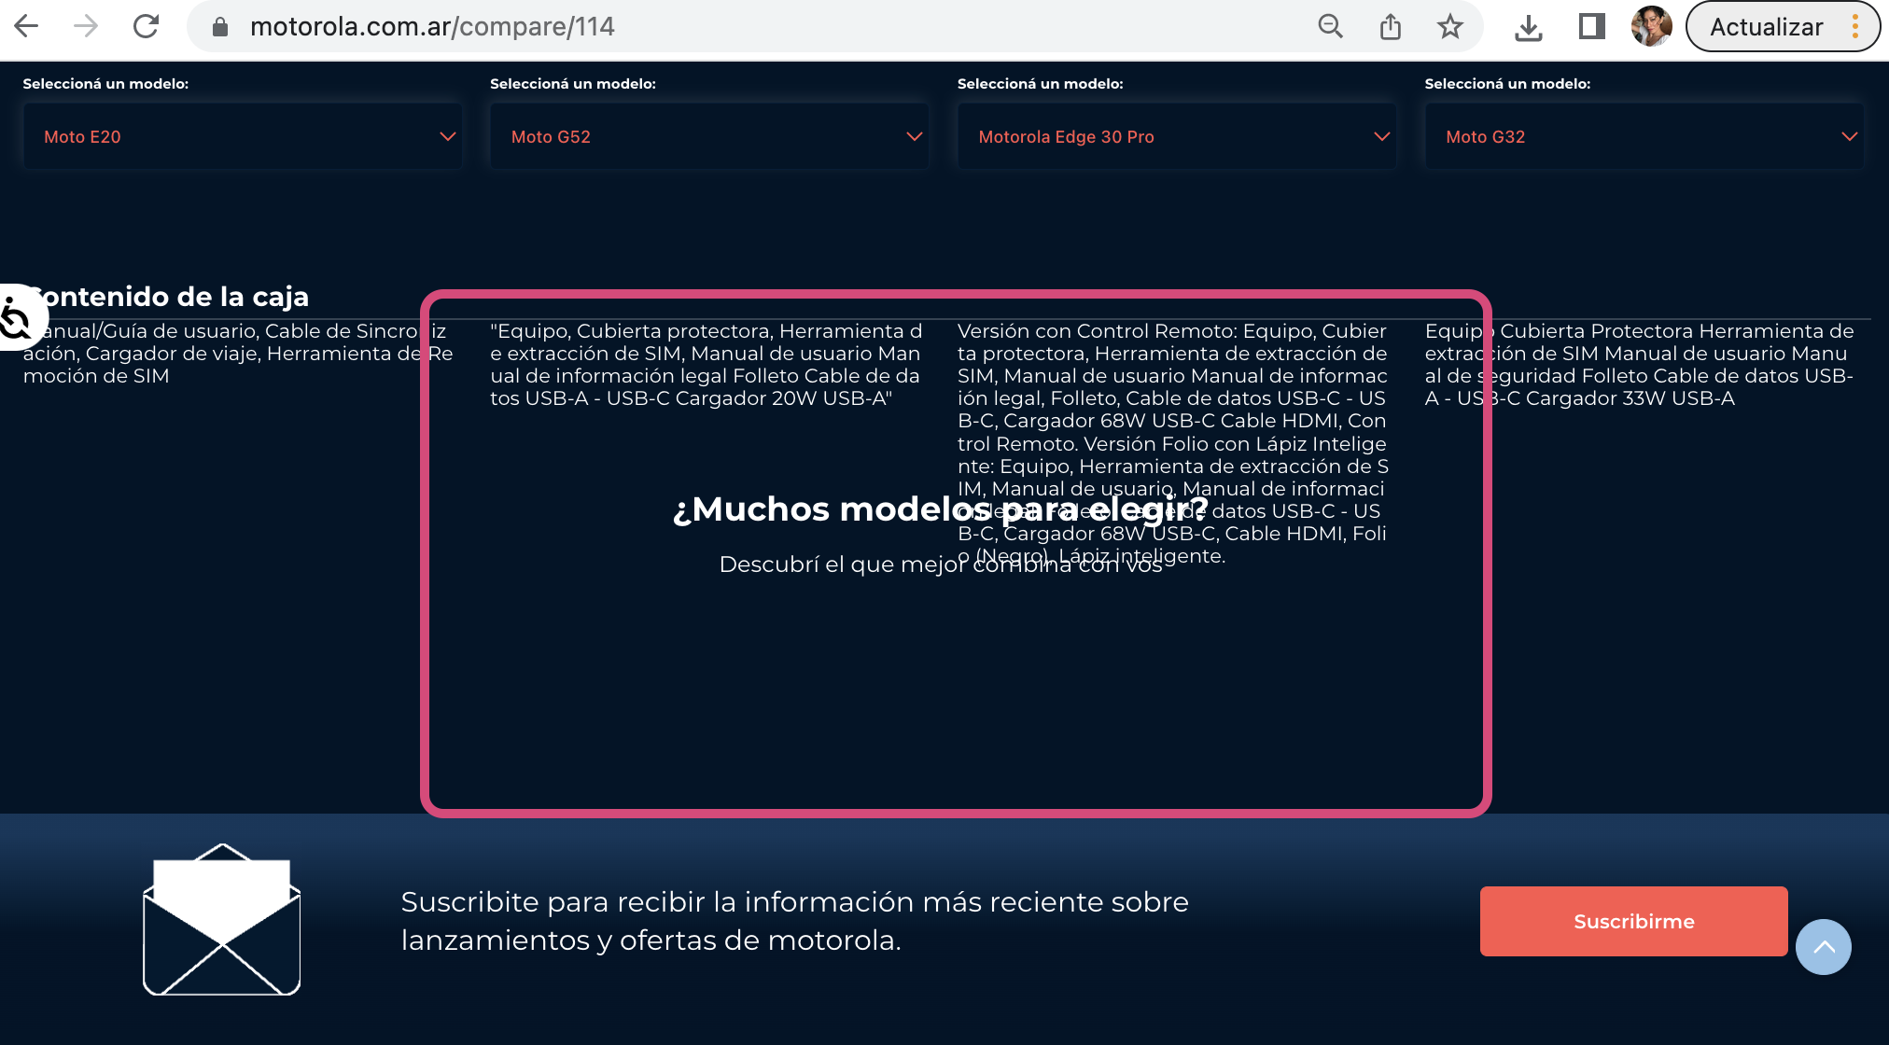Click the scroll-to-top arrow button

click(x=1823, y=947)
